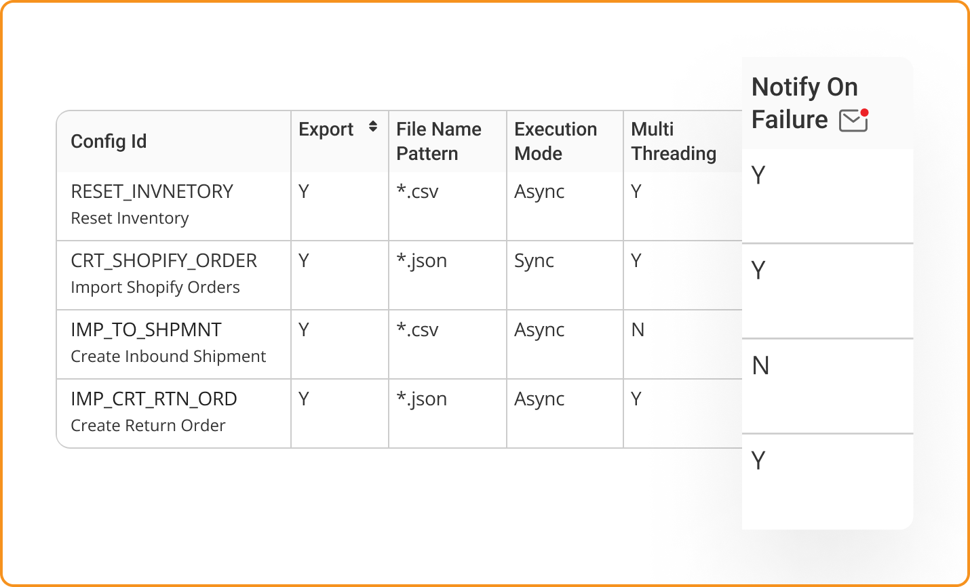Click the N multi threading value for IMP_TO_SHPMNT
Image resolution: width=970 pixels, height=587 pixels.
click(638, 330)
